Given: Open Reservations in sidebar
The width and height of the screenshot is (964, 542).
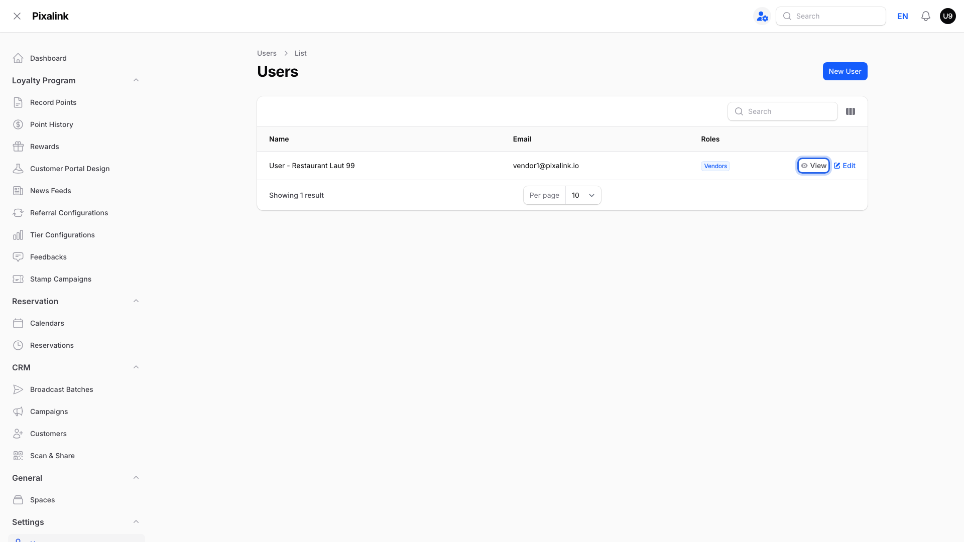Looking at the screenshot, I should 76,345.
